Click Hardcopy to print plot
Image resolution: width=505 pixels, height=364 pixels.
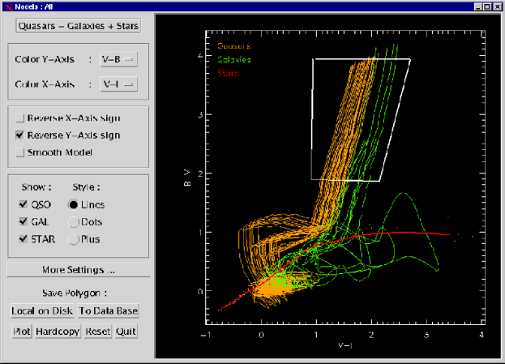tap(58, 332)
